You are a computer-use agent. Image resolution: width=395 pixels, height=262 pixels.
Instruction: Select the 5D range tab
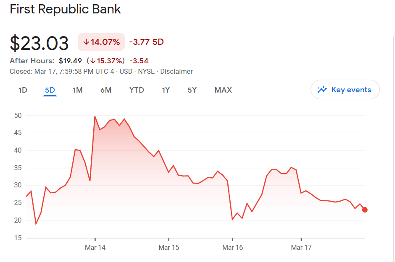point(50,90)
